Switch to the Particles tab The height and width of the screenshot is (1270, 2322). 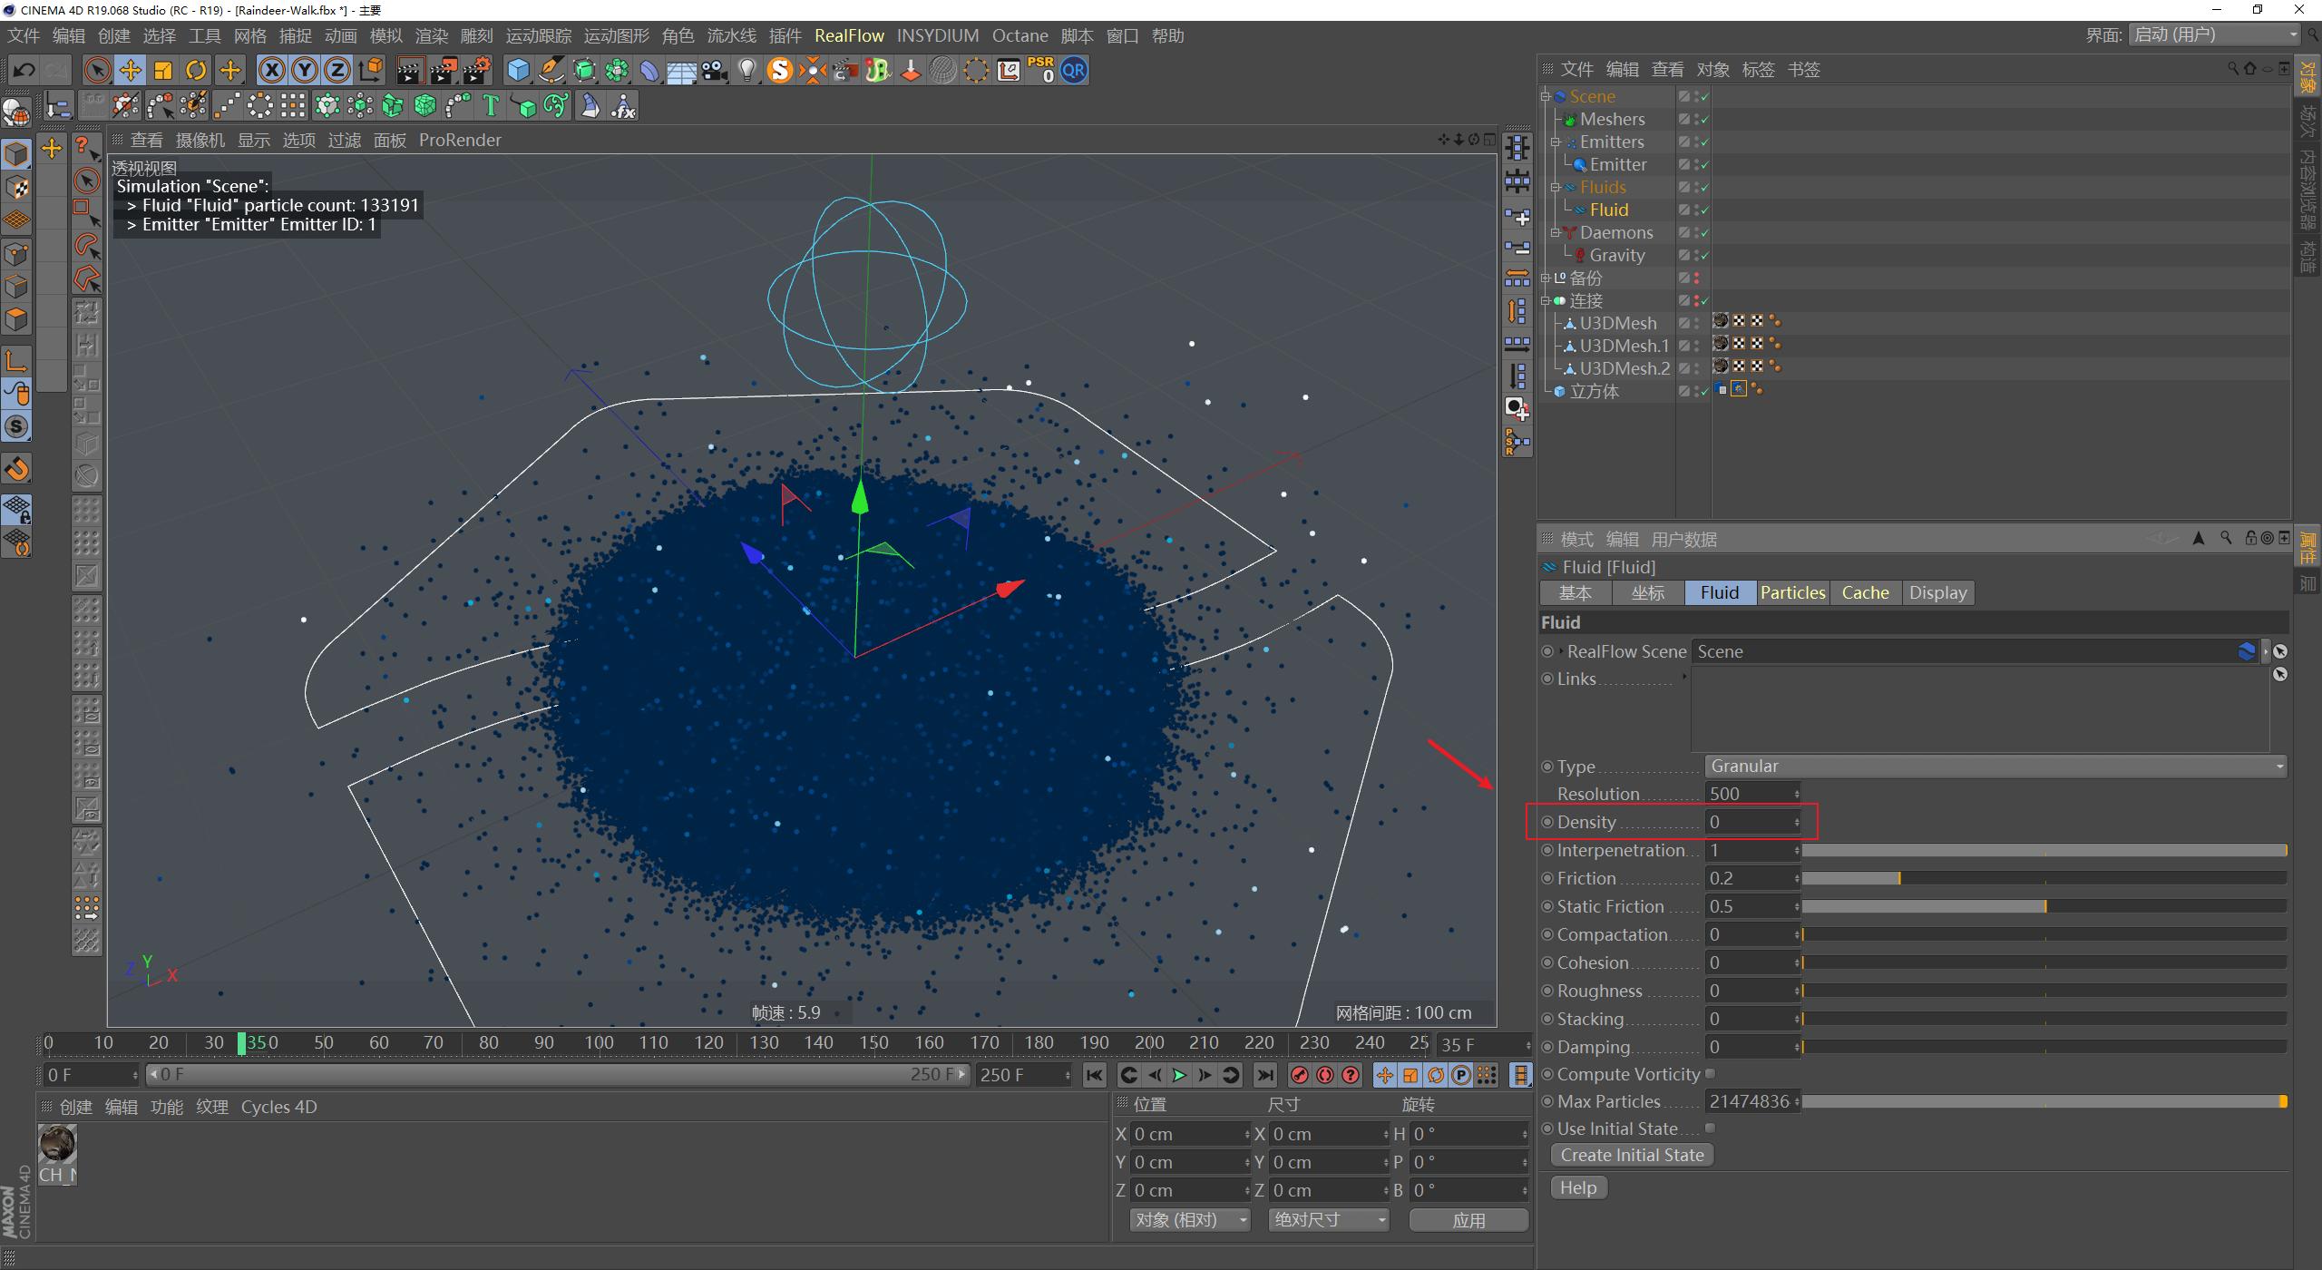(1792, 593)
